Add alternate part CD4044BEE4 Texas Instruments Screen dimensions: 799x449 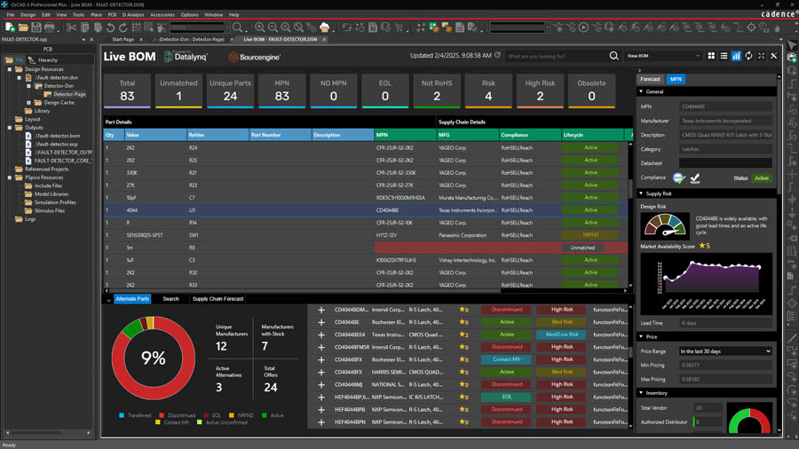(321, 335)
